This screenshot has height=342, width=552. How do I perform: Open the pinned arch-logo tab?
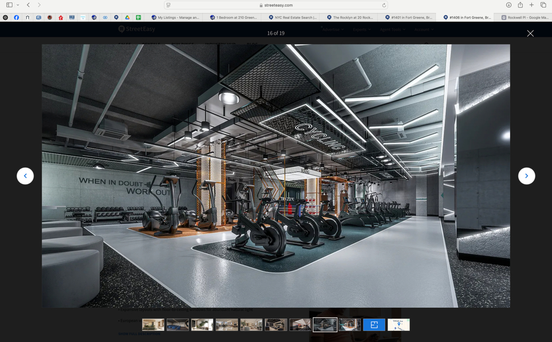(27, 17)
